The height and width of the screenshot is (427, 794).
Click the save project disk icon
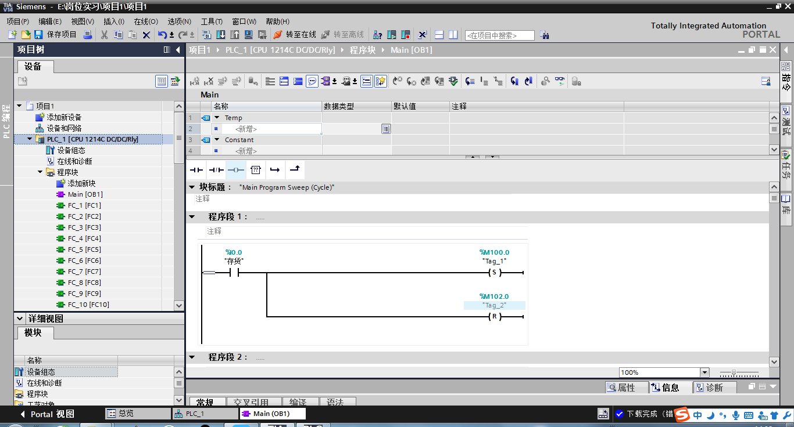tap(38, 35)
